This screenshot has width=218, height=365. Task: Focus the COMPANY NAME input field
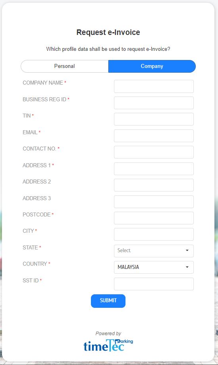coord(154,86)
